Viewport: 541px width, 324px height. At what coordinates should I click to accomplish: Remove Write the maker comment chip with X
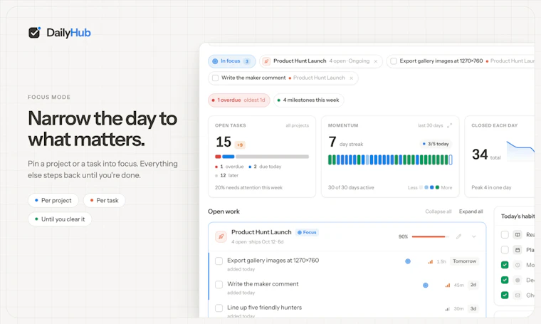point(351,78)
